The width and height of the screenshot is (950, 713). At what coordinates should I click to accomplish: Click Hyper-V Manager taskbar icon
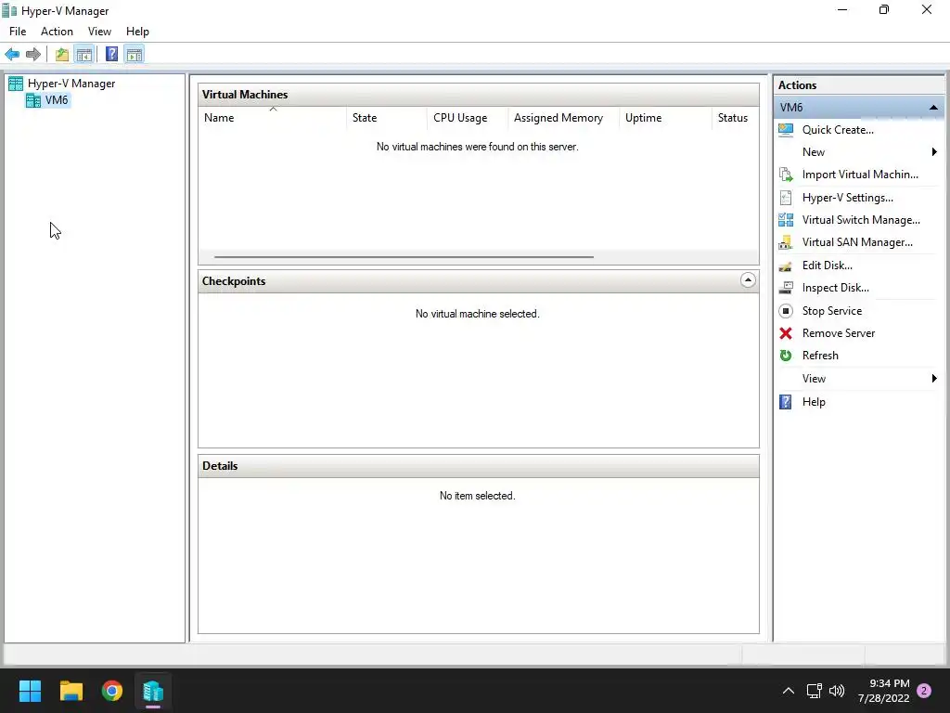pyautogui.click(x=153, y=691)
